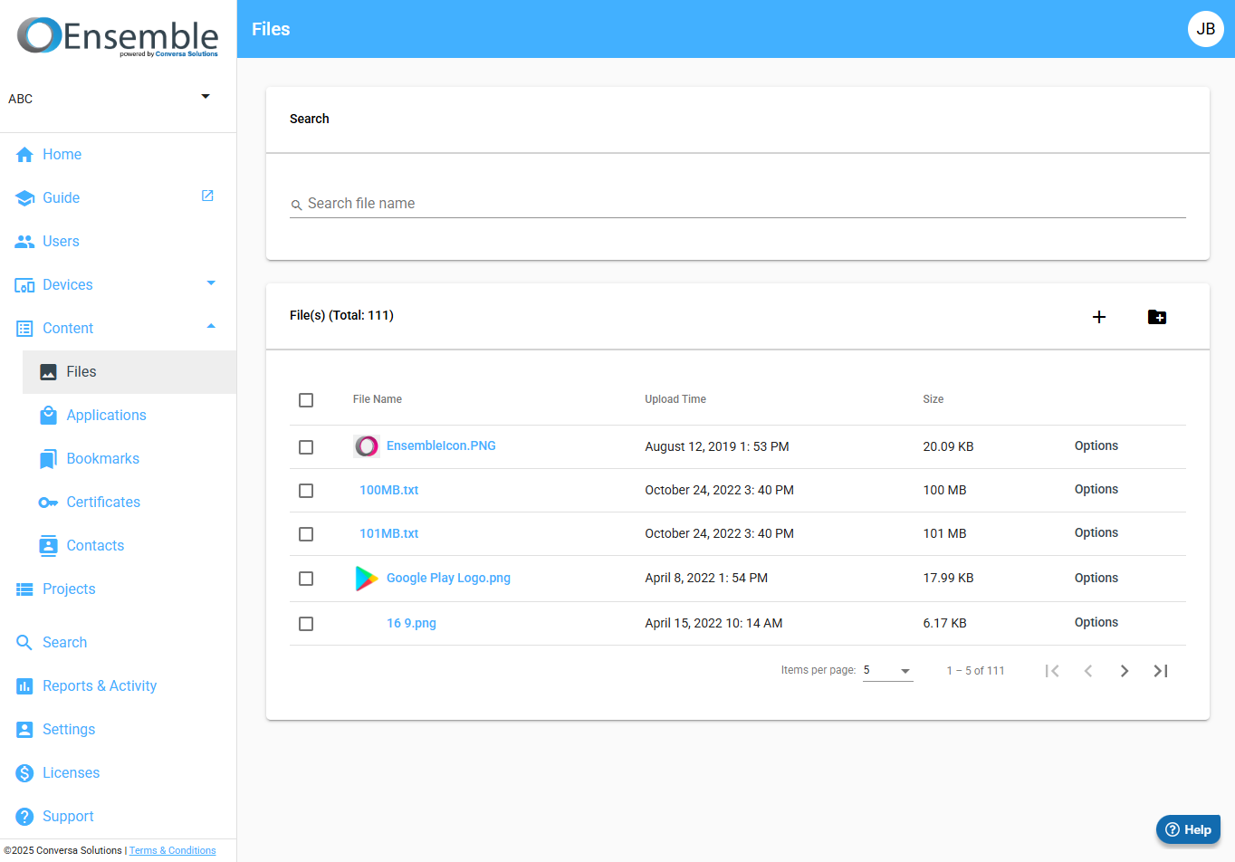Check the 100MB.txt row checkbox

(x=306, y=491)
